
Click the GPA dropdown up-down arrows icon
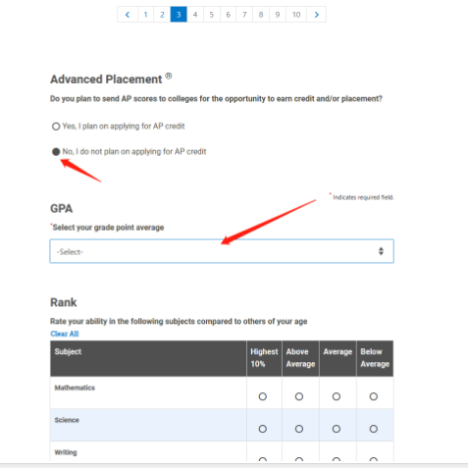(381, 251)
